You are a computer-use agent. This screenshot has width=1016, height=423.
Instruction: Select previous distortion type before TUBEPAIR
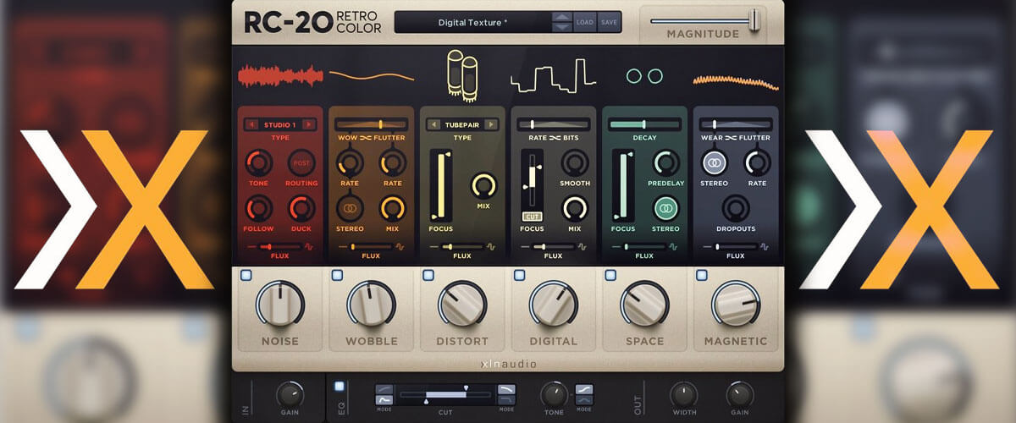[x=433, y=124]
